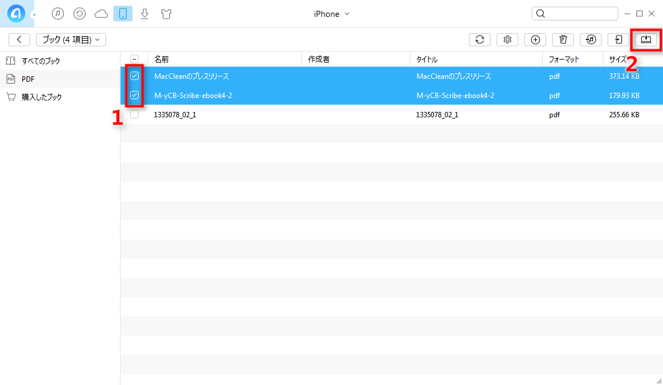The image size is (663, 385).
Task: Click the AnyTrans logo icon
Action: point(16,13)
